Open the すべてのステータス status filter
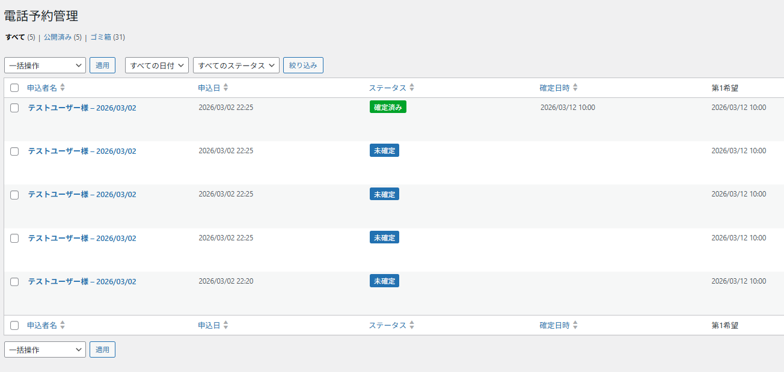The width and height of the screenshot is (784, 372). [236, 66]
